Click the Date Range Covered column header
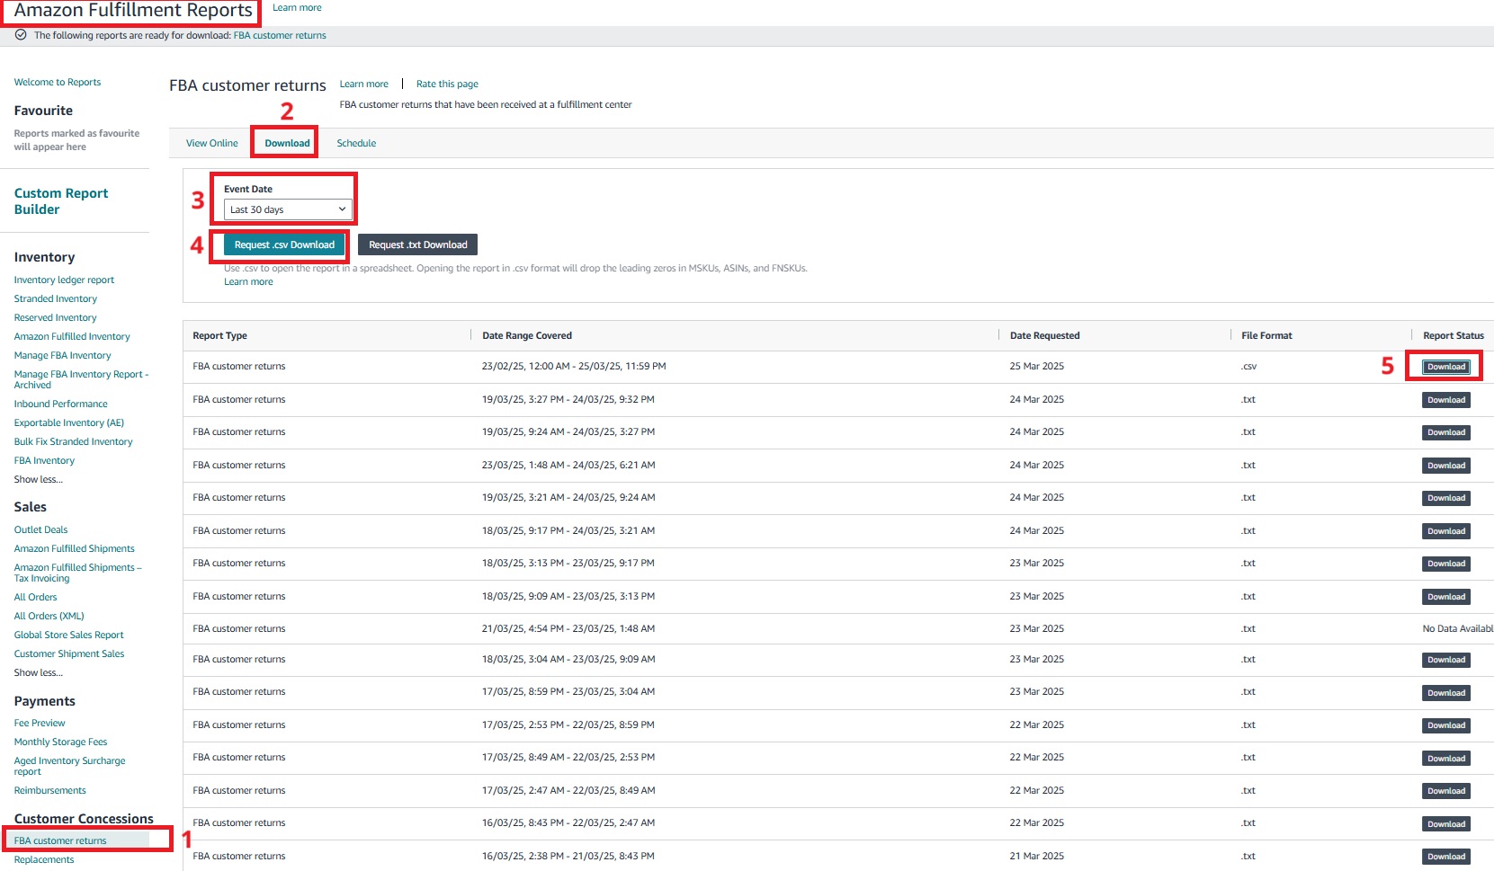The image size is (1494, 871). (527, 335)
